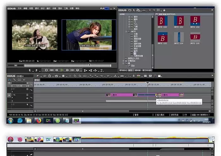The height and width of the screenshot is (156, 221).
Task: Click the audio mixer icon in timeline toolbar
Action: coord(150,76)
